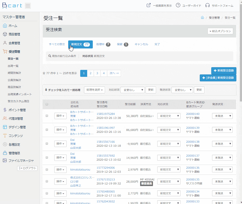Viewport: 242px width, 204px height.
Task: Click the コンテンツ text icon
Action: [5, 136]
